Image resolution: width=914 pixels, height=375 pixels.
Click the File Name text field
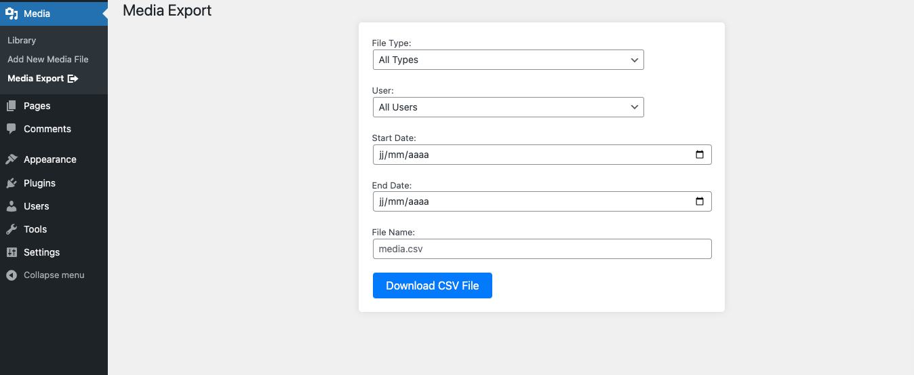[x=542, y=249]
